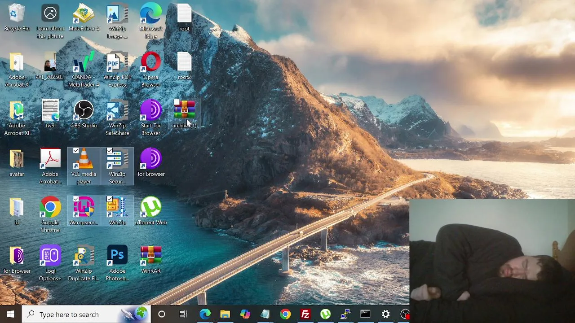
Task: Launch Google Chrome from the taskbar
Action: (x=285, y=314)
